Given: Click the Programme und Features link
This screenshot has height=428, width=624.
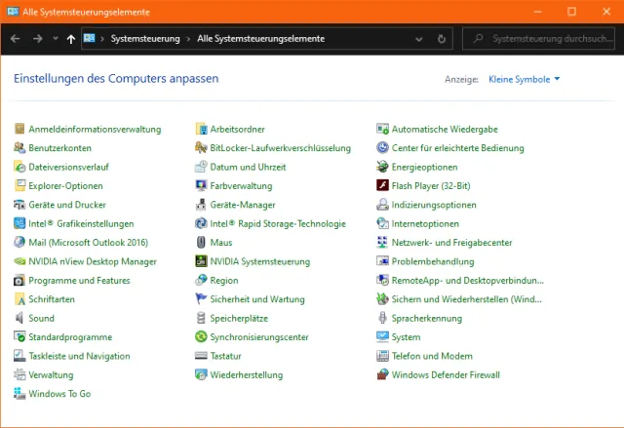Looking at the screenshot, I should [79, 281].
